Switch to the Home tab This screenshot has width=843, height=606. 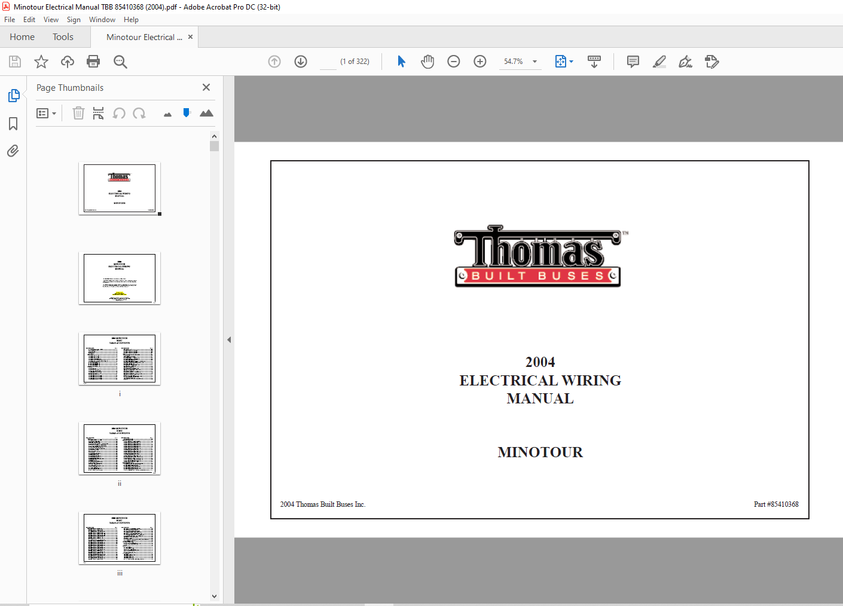[22, 37]
